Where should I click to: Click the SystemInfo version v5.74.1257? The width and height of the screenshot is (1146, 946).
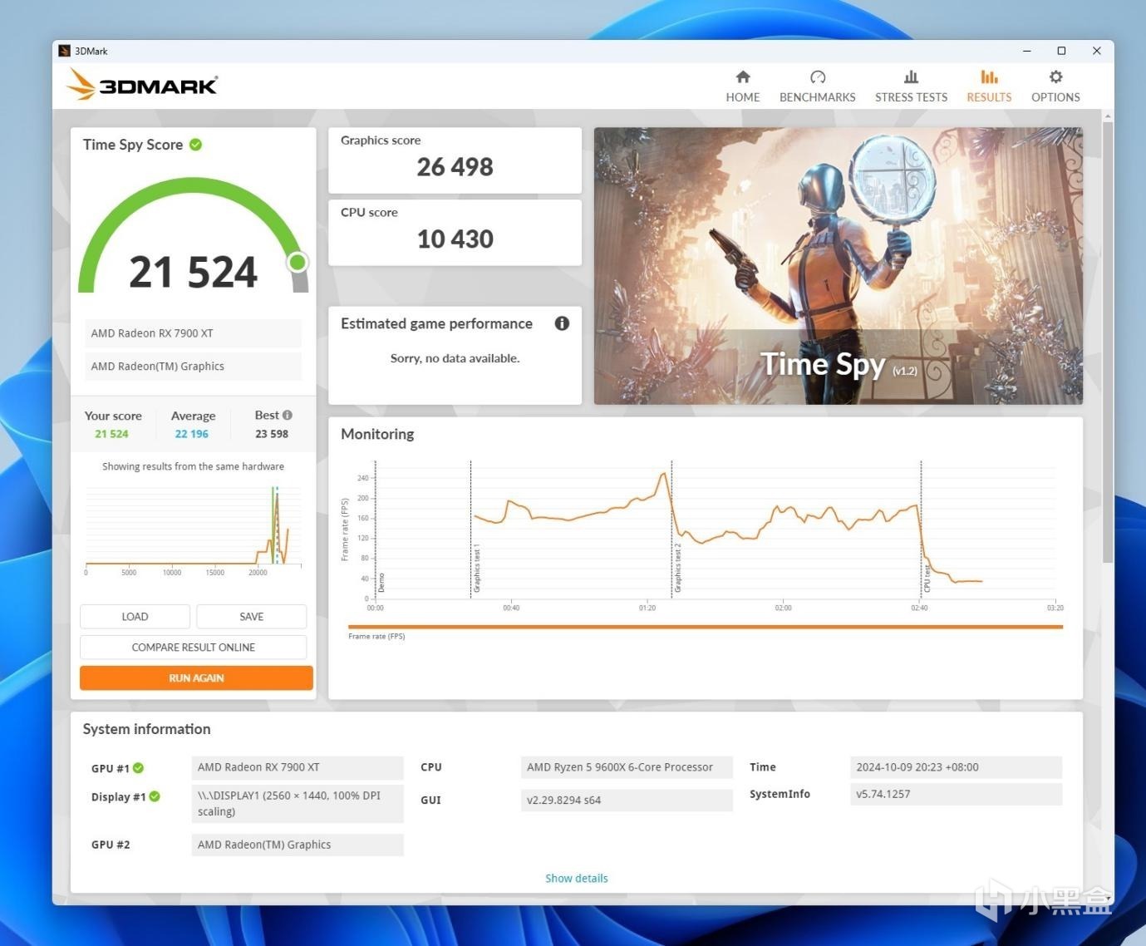click(x=956, y=794)
